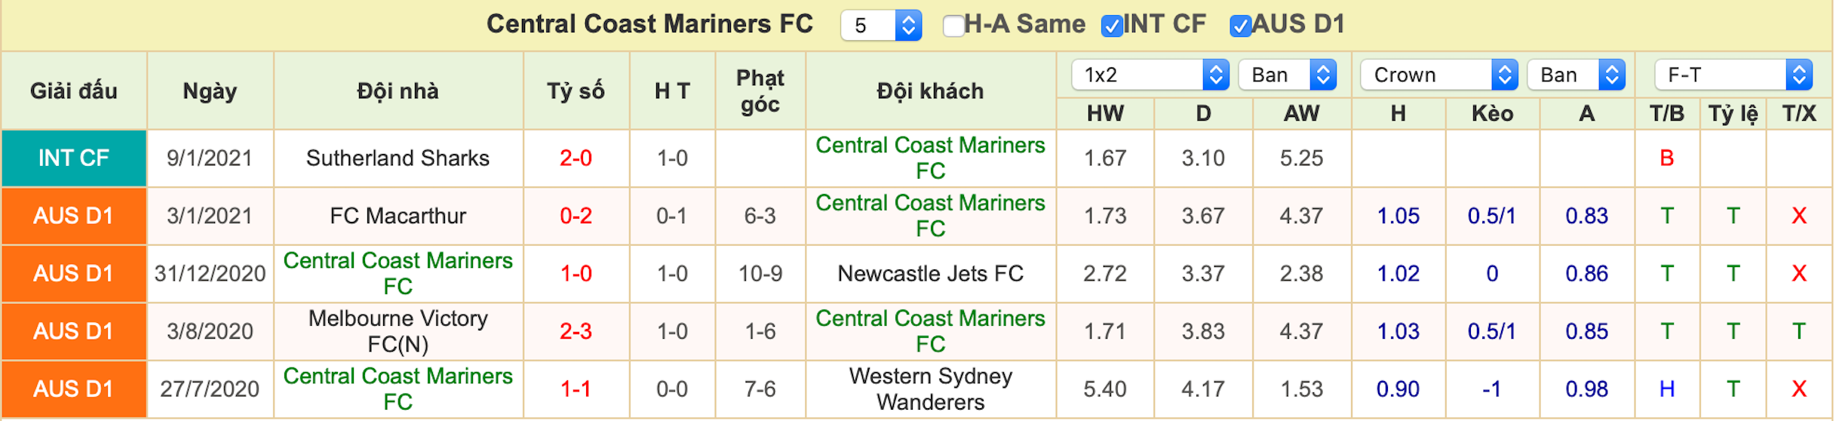Uncheck the AUS D1 checkbox
The image size is (1839, 421).
pyautogui.click(x=1240, y=26)
